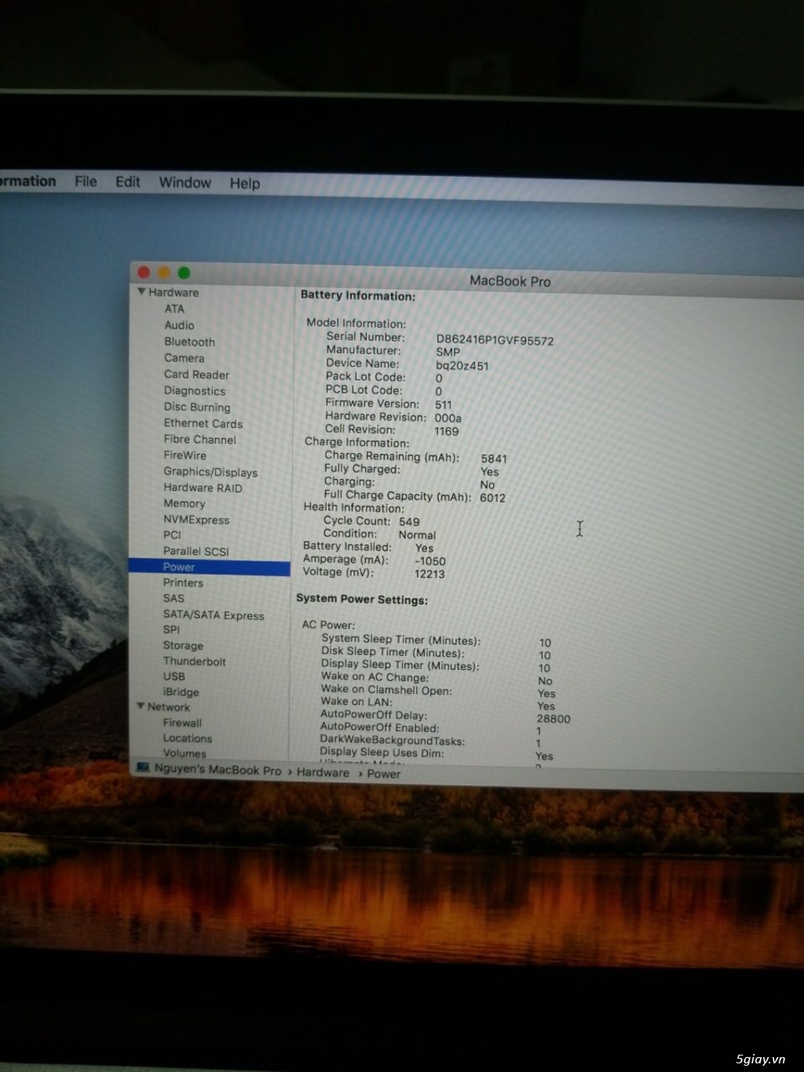Open the Help menu
The height and width of the screenshot is (1072, 804).
point(244,183)
